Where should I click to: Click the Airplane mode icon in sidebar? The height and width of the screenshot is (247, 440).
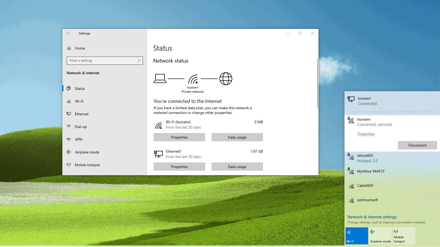click(69, 152)
